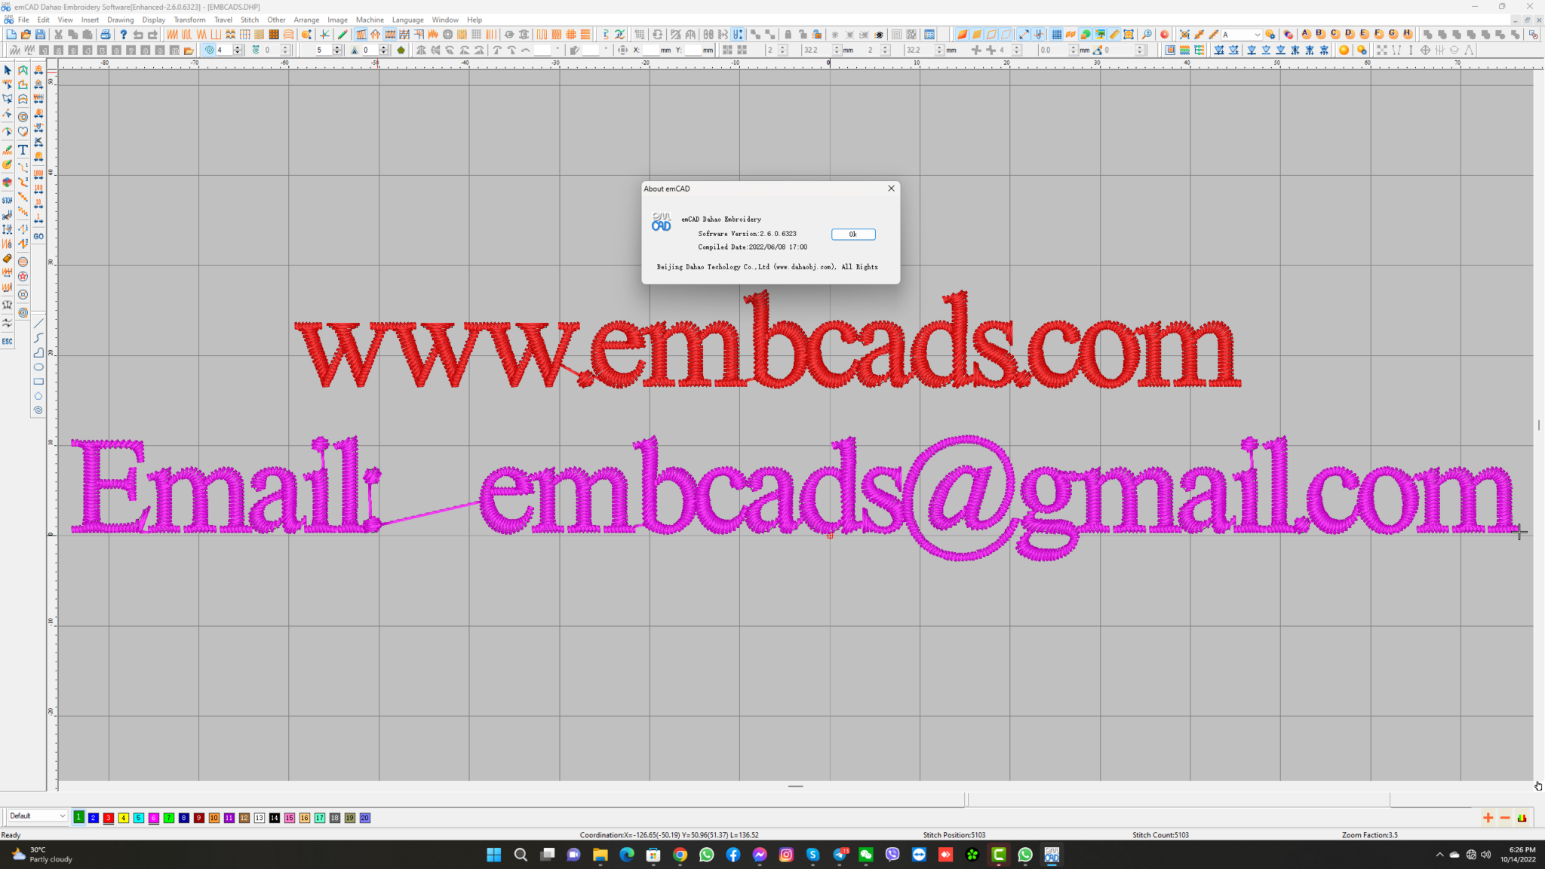
Task: Open the Default template dropdown
Action: click(62, 816)
